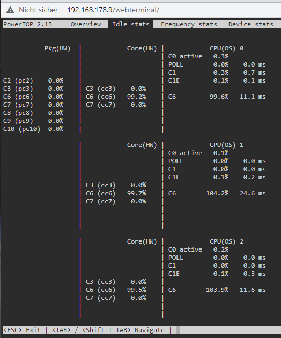The image size is (281, 338).
Task: Click the '<ESC> Exit' hint in status bar
Action: click(x=22, y=330)
